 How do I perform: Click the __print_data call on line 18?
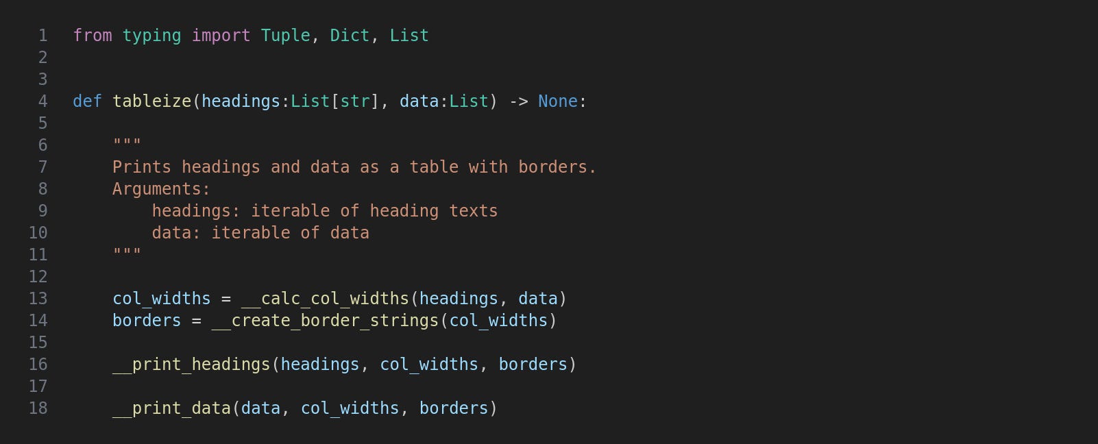click(171, 408)
